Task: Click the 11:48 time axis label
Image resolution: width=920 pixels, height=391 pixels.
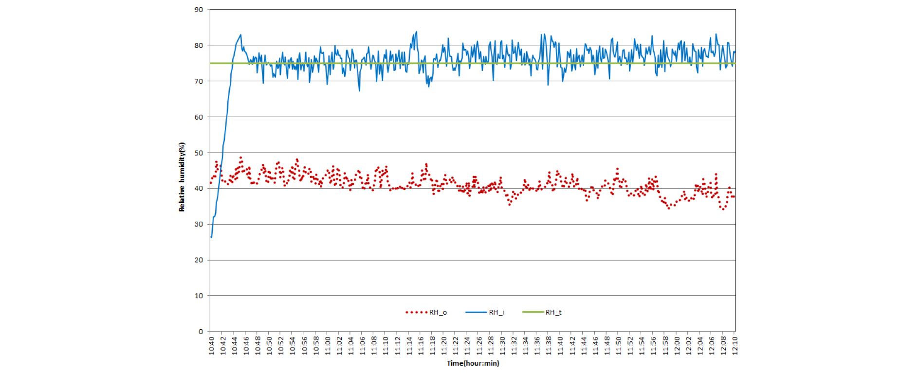Action: pos(607,345)
